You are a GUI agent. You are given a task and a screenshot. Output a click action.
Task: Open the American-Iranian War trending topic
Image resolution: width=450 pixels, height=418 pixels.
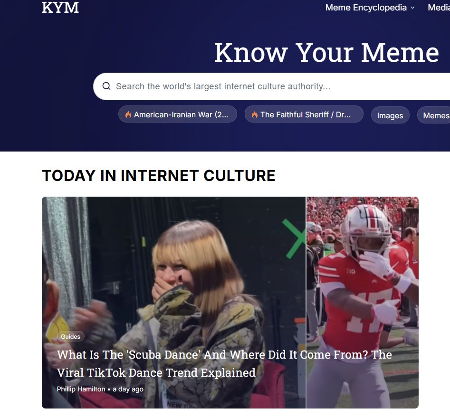[178, 114]
